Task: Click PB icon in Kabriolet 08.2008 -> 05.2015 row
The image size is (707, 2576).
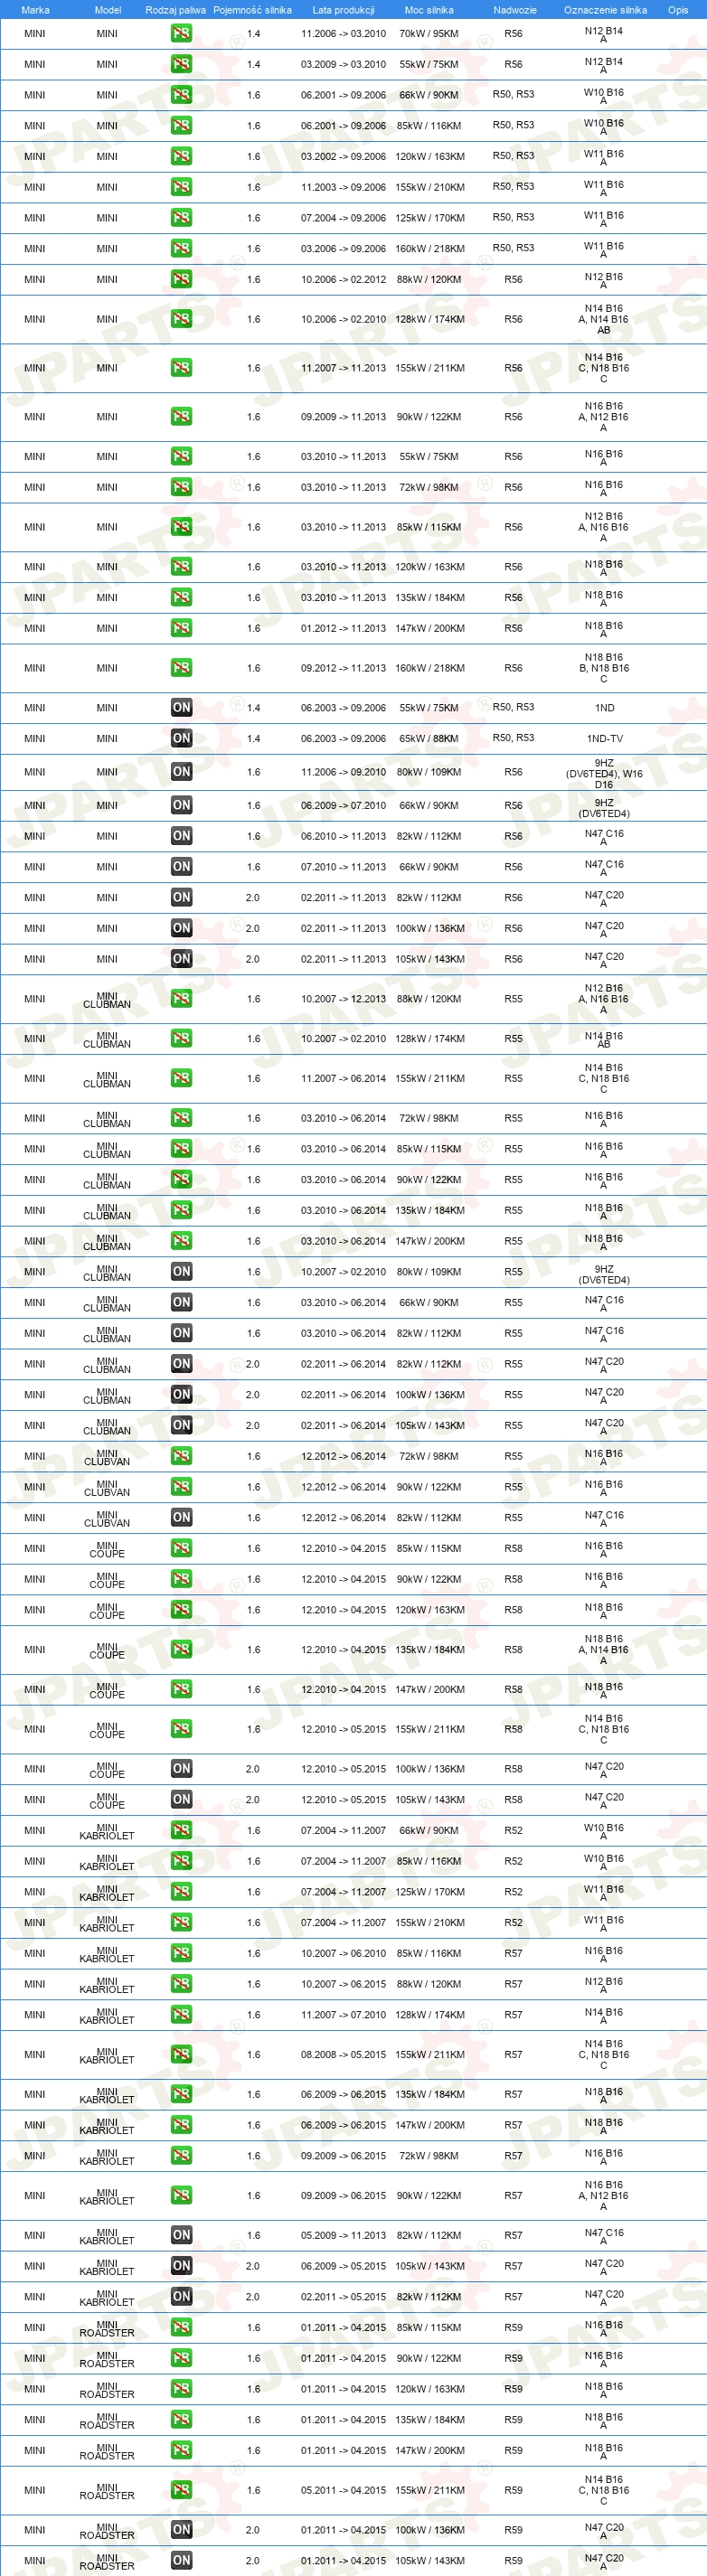Action: tap(181, 2055)
